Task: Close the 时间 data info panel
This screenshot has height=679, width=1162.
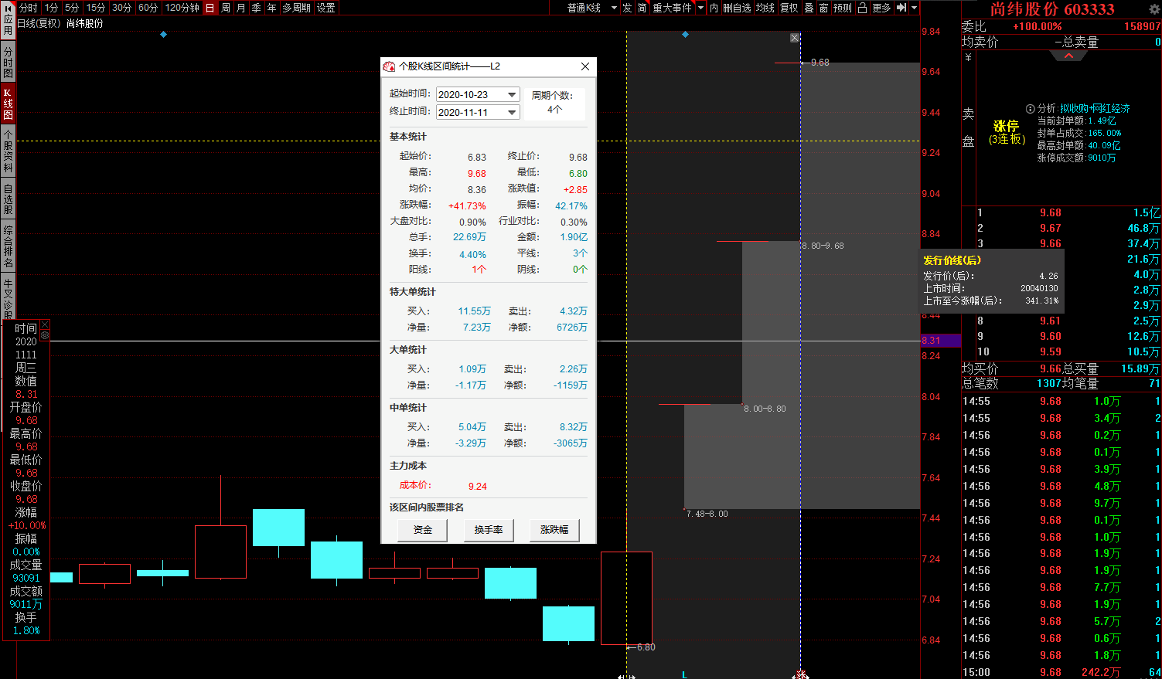Action: (45, 325)
